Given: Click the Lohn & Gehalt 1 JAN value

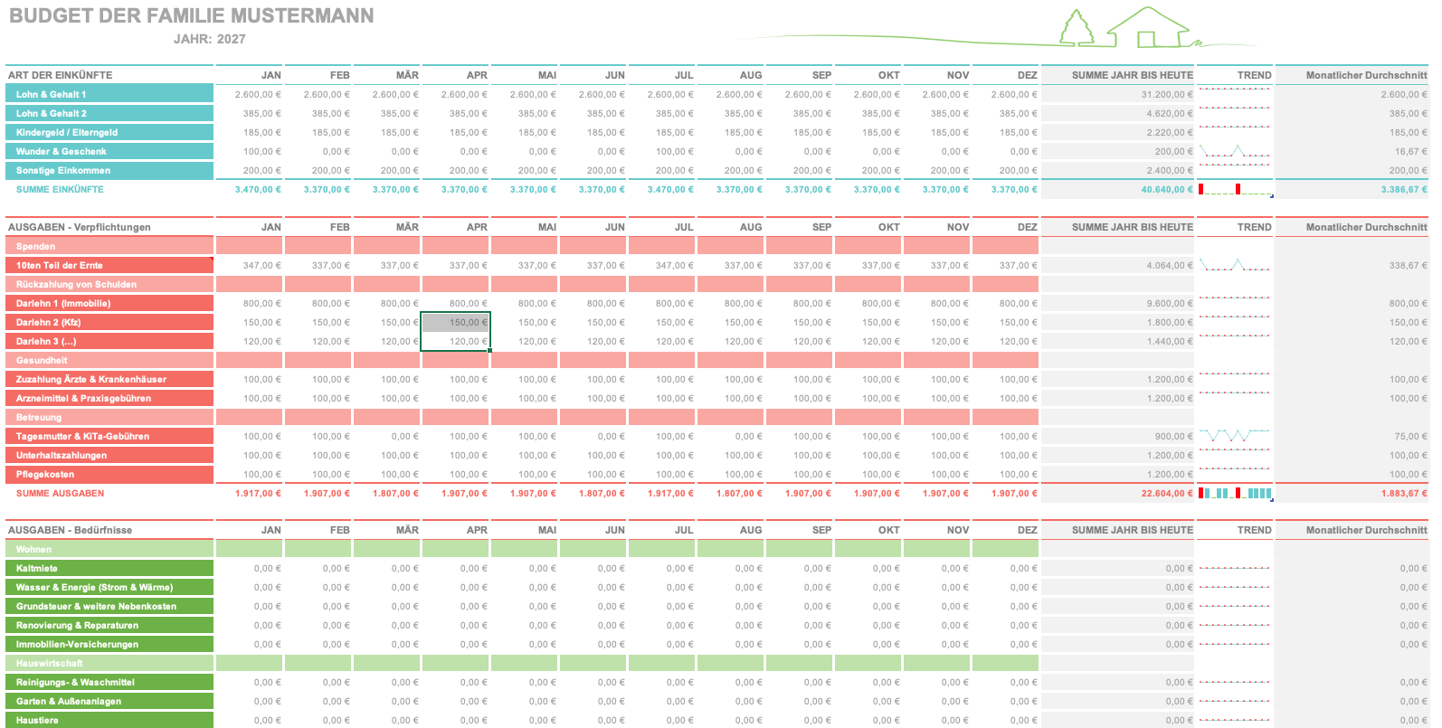Looking at the screenshot, I should pos(250,94).
